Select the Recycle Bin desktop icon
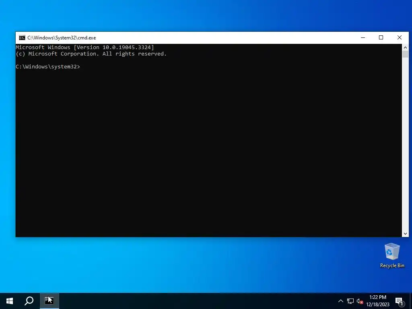412x309 pixels. (392, 255)
